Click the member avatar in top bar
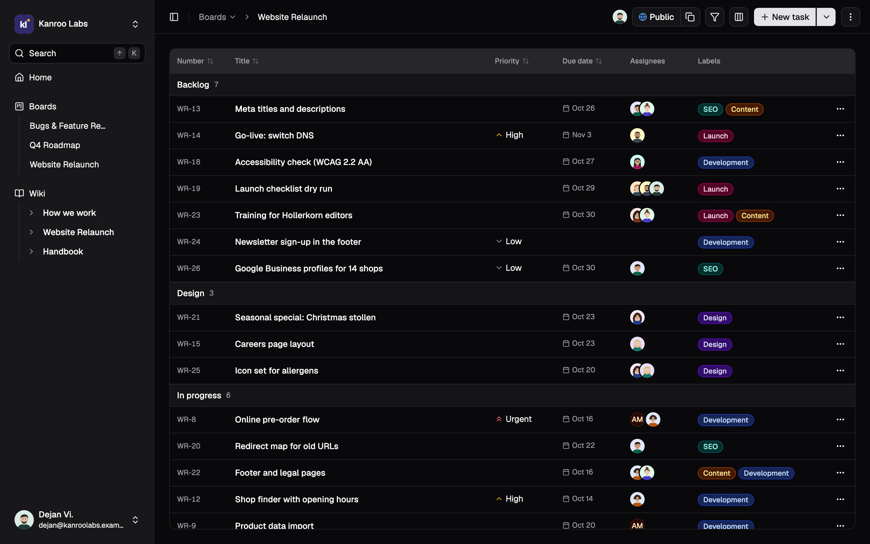Viewport: 870px width, 544px height. (620, 17)
